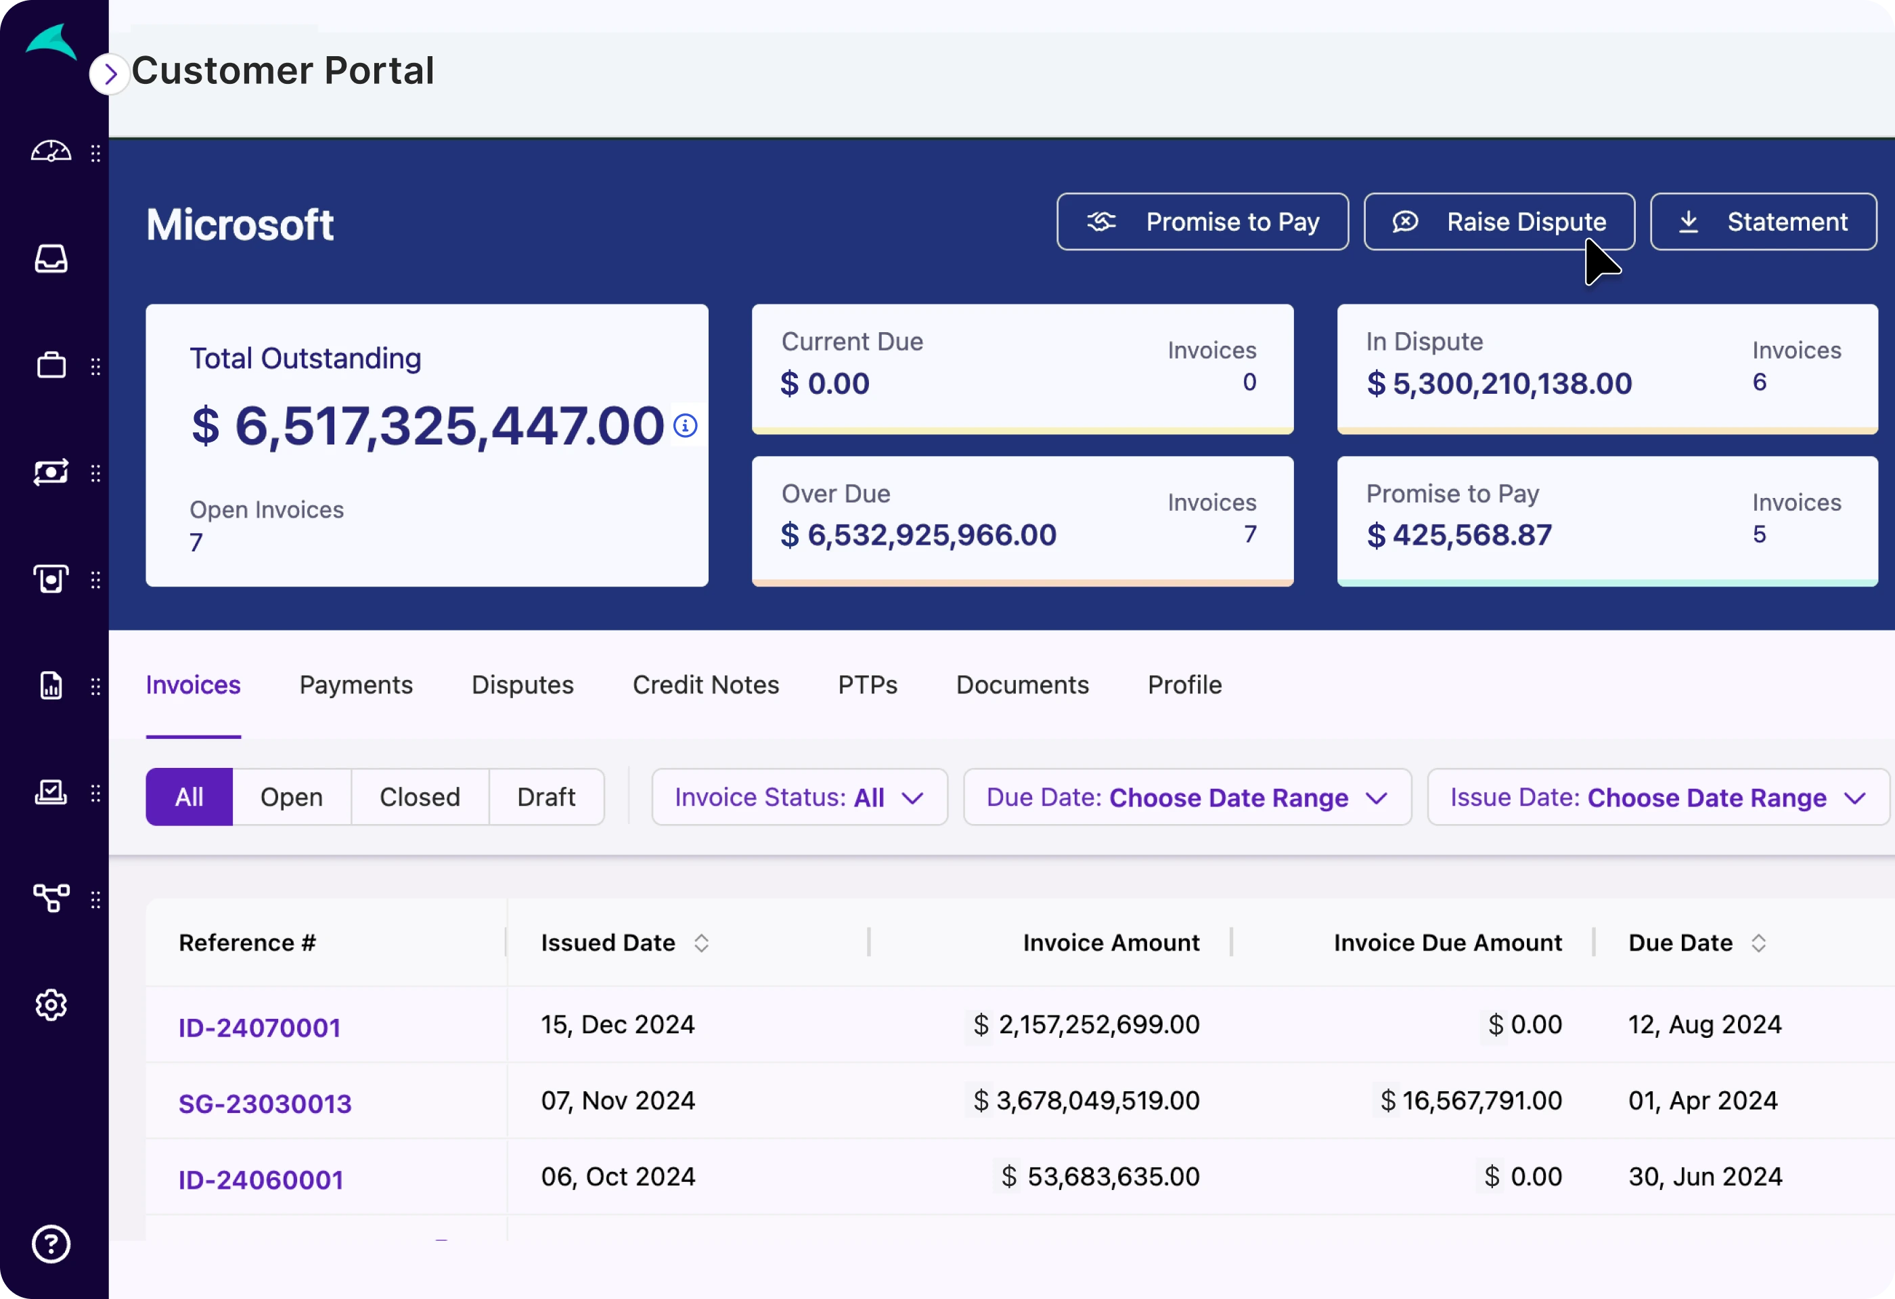Select the Closed invoice filter
1895x1299 pixels.
419,797
